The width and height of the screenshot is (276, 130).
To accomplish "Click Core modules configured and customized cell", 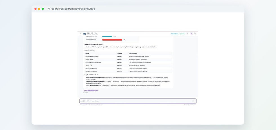I will coord(140,62).
